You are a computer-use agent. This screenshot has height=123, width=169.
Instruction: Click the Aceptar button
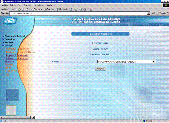point(100,69)
